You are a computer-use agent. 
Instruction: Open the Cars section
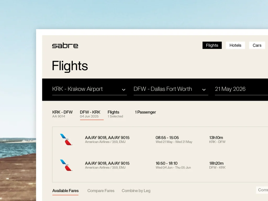pos(257,45)
